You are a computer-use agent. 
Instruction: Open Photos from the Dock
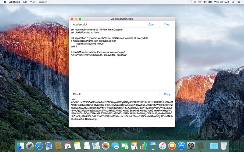coord(106,146)
